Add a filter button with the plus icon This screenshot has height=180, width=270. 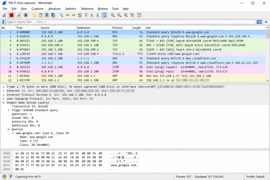point(266,22)
